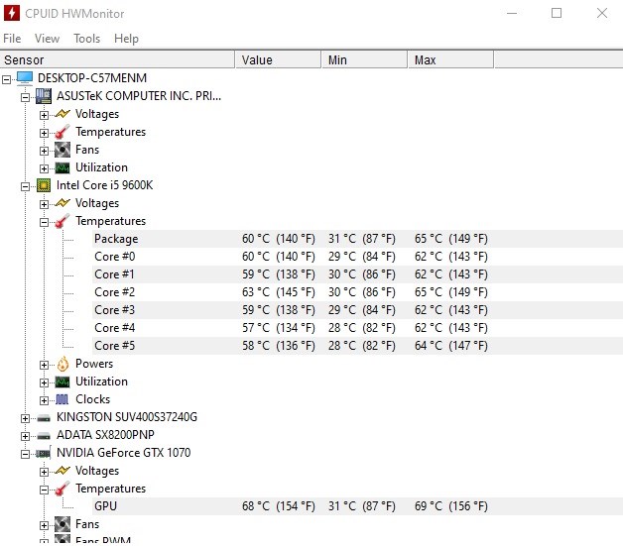623x546 pixels.
Task: Click the ADATA SX8200PNP drive icon
Action: tap(44, 436)
